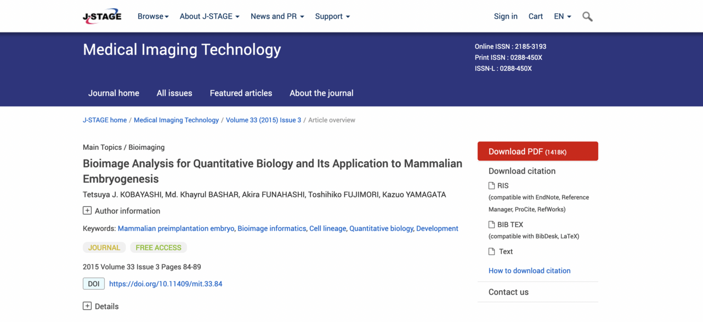Viewport: 703px width, 322px height.
Task: Select the Journal home tab
Action: coord(114,93)
